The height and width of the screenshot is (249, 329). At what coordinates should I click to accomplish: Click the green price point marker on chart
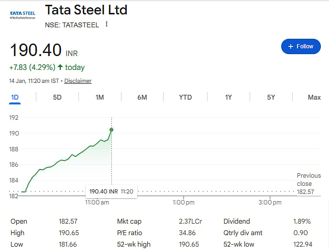111,130
